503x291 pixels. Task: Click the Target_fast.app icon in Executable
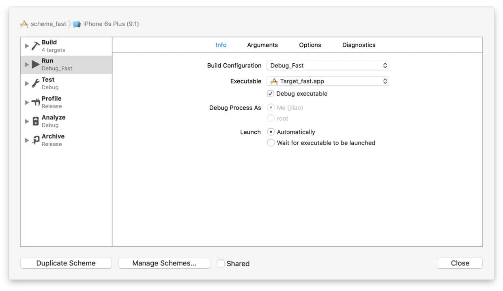click(x=274, y=81)
